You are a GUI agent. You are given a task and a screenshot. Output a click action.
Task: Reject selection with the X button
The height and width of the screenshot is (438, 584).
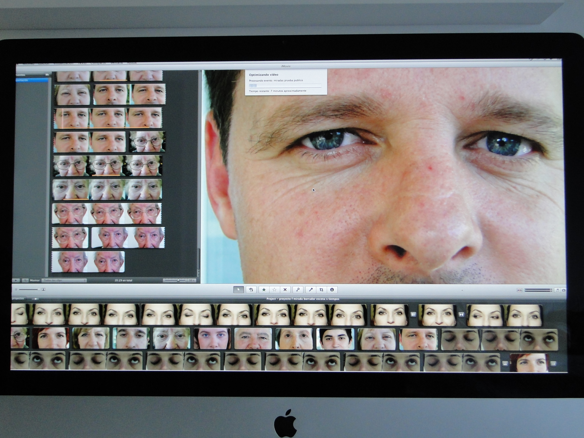coord(285,290)
